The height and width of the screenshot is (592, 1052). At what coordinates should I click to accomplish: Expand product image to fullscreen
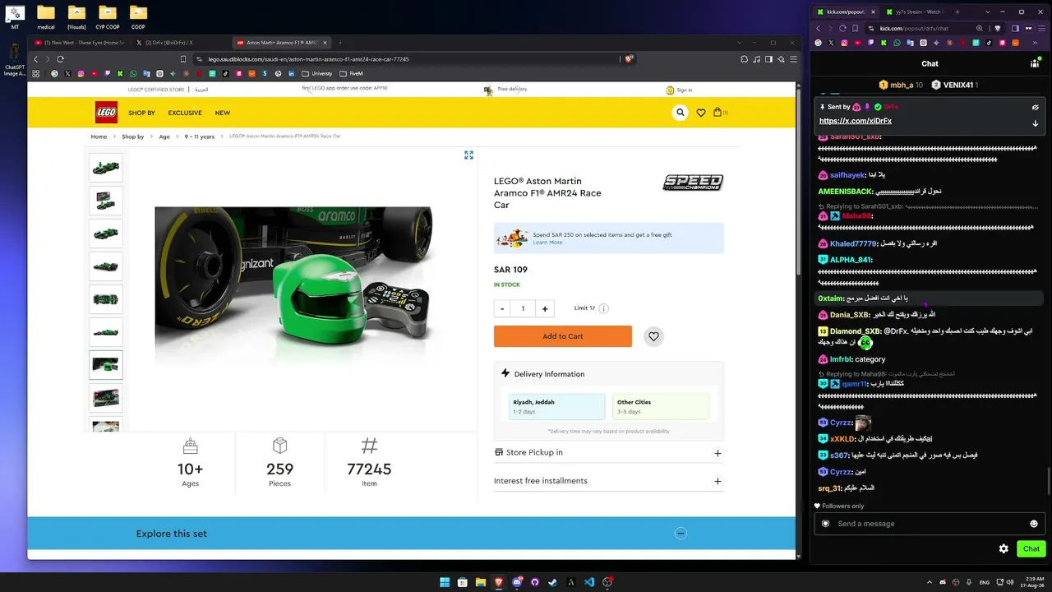click(468, 155)
